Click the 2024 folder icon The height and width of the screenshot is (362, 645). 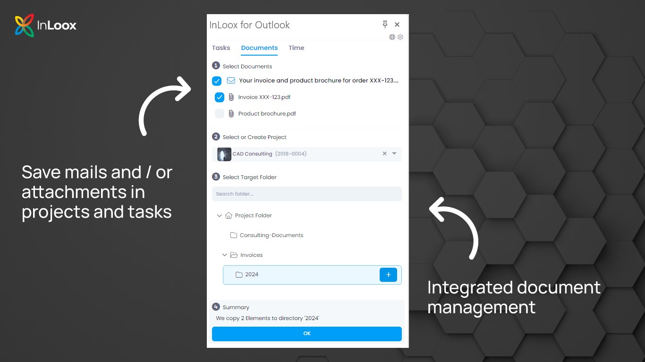coord(239,275)
